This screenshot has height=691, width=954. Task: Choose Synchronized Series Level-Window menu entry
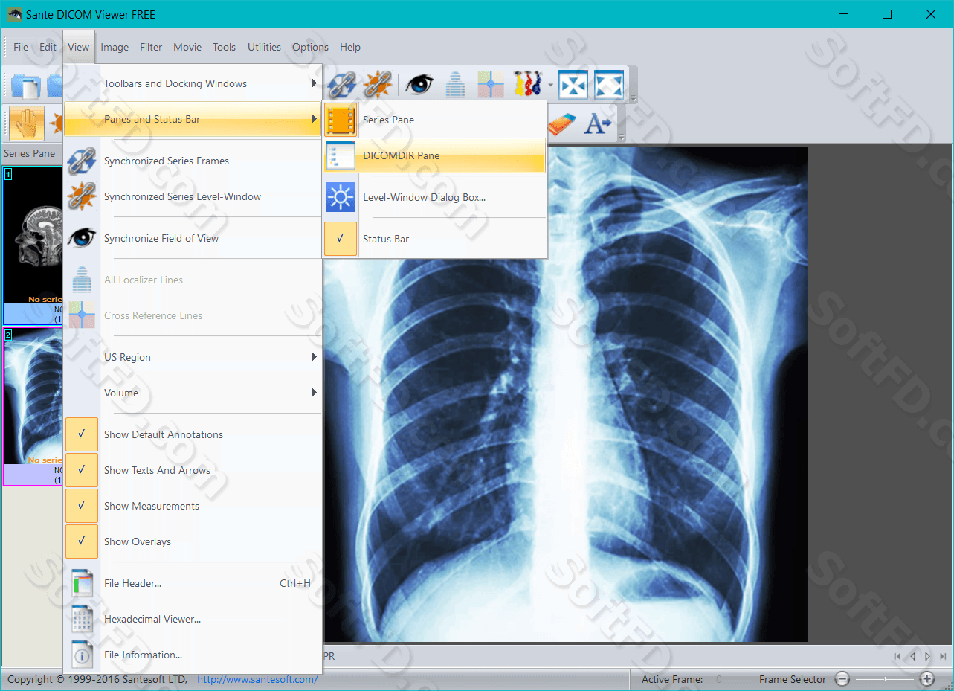click(x=193, y=196)
